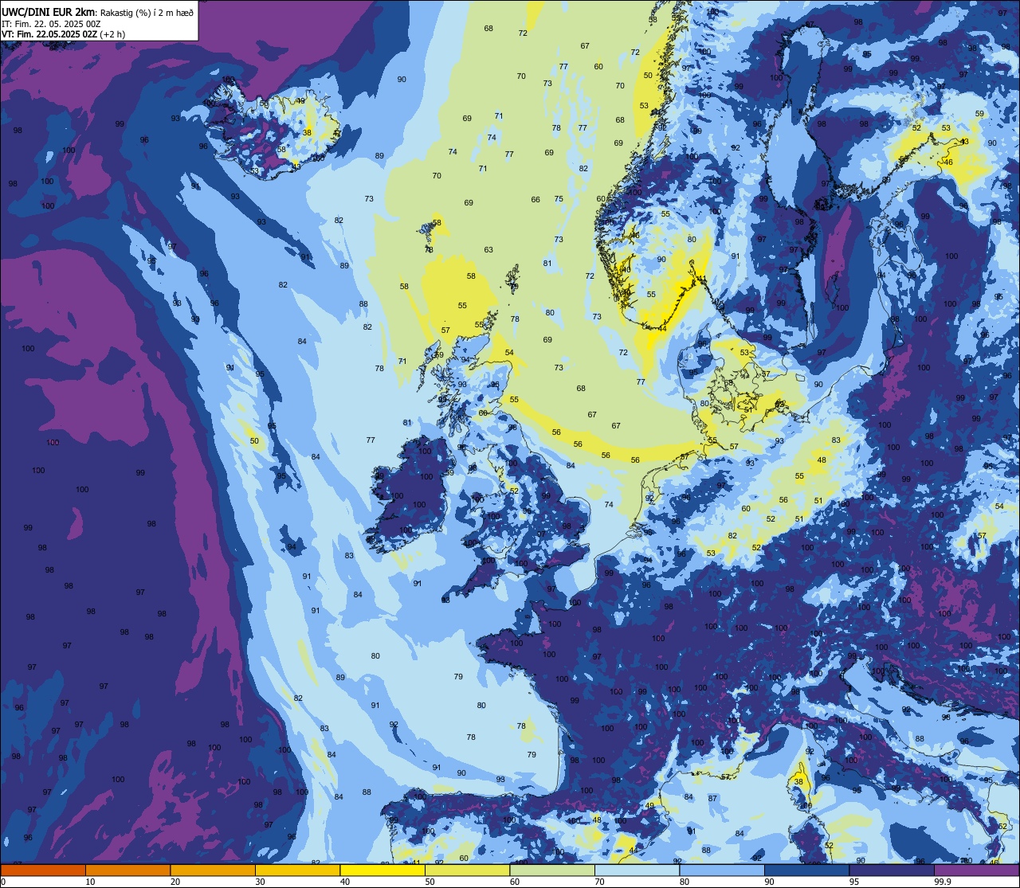
Task: Click the legend tick label "40"
Action: [345, 882]
